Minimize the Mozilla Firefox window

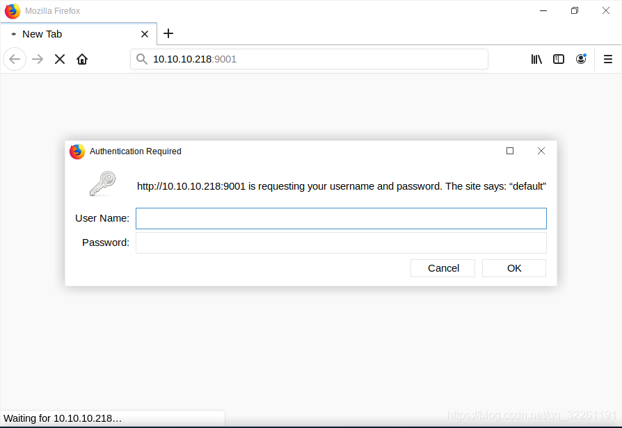click(543, 10)
